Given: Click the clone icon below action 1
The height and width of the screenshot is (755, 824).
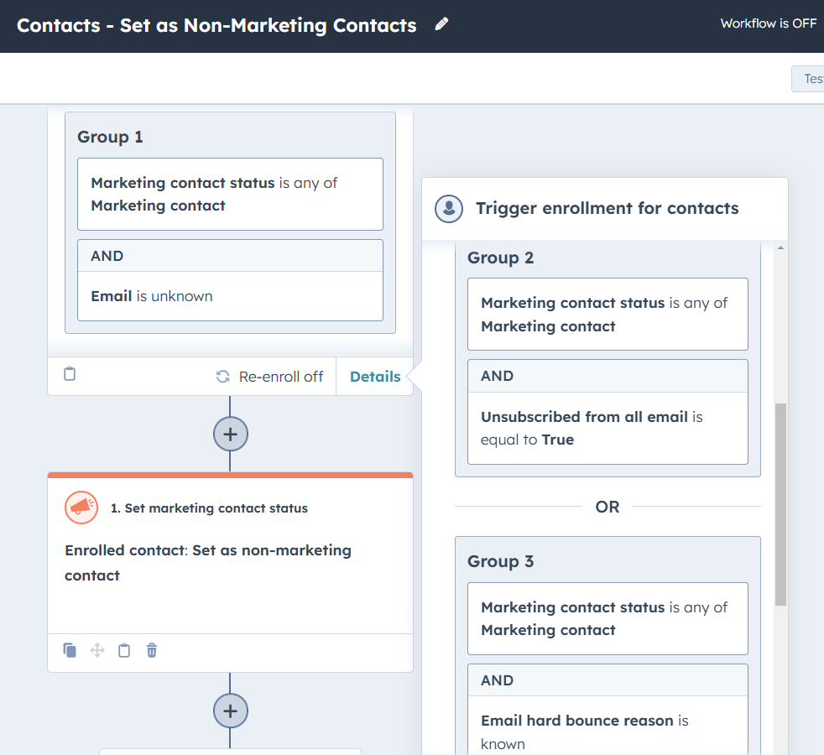Looking at the screenshot, I should click(x=70, y=650).
